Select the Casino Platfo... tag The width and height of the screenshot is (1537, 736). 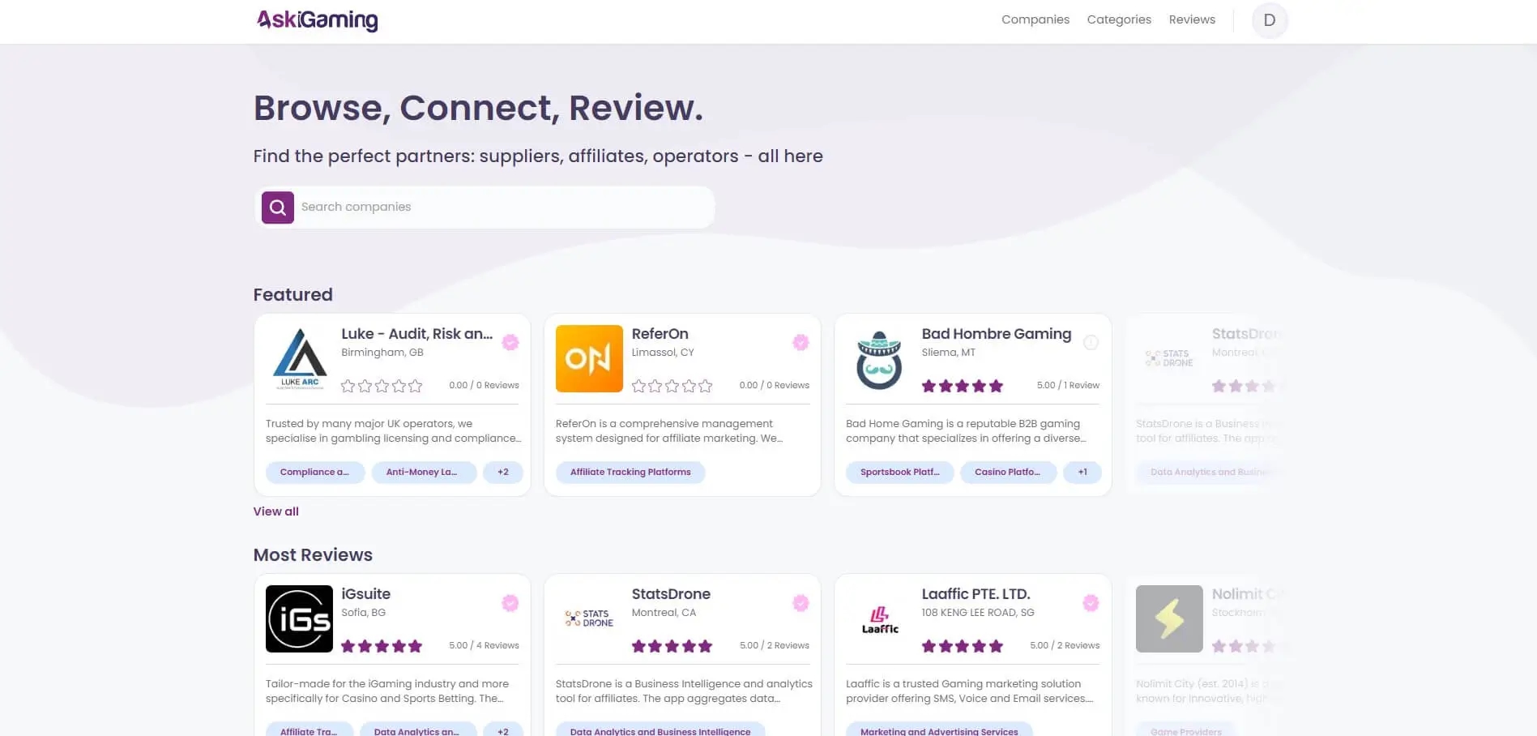(1007, 473)
